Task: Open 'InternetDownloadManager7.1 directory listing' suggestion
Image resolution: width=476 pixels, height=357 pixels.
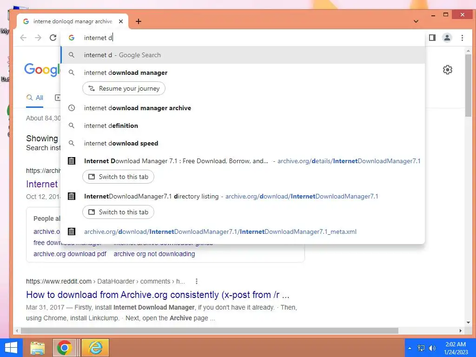Action: (x=243, y=197)
